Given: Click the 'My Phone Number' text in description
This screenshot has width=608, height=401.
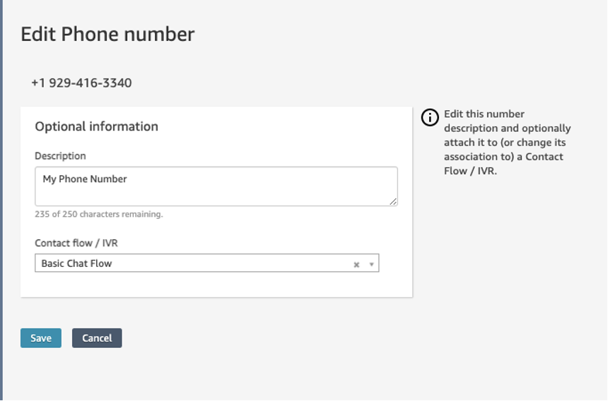Looking at the screenshot, I should point(85,179).
